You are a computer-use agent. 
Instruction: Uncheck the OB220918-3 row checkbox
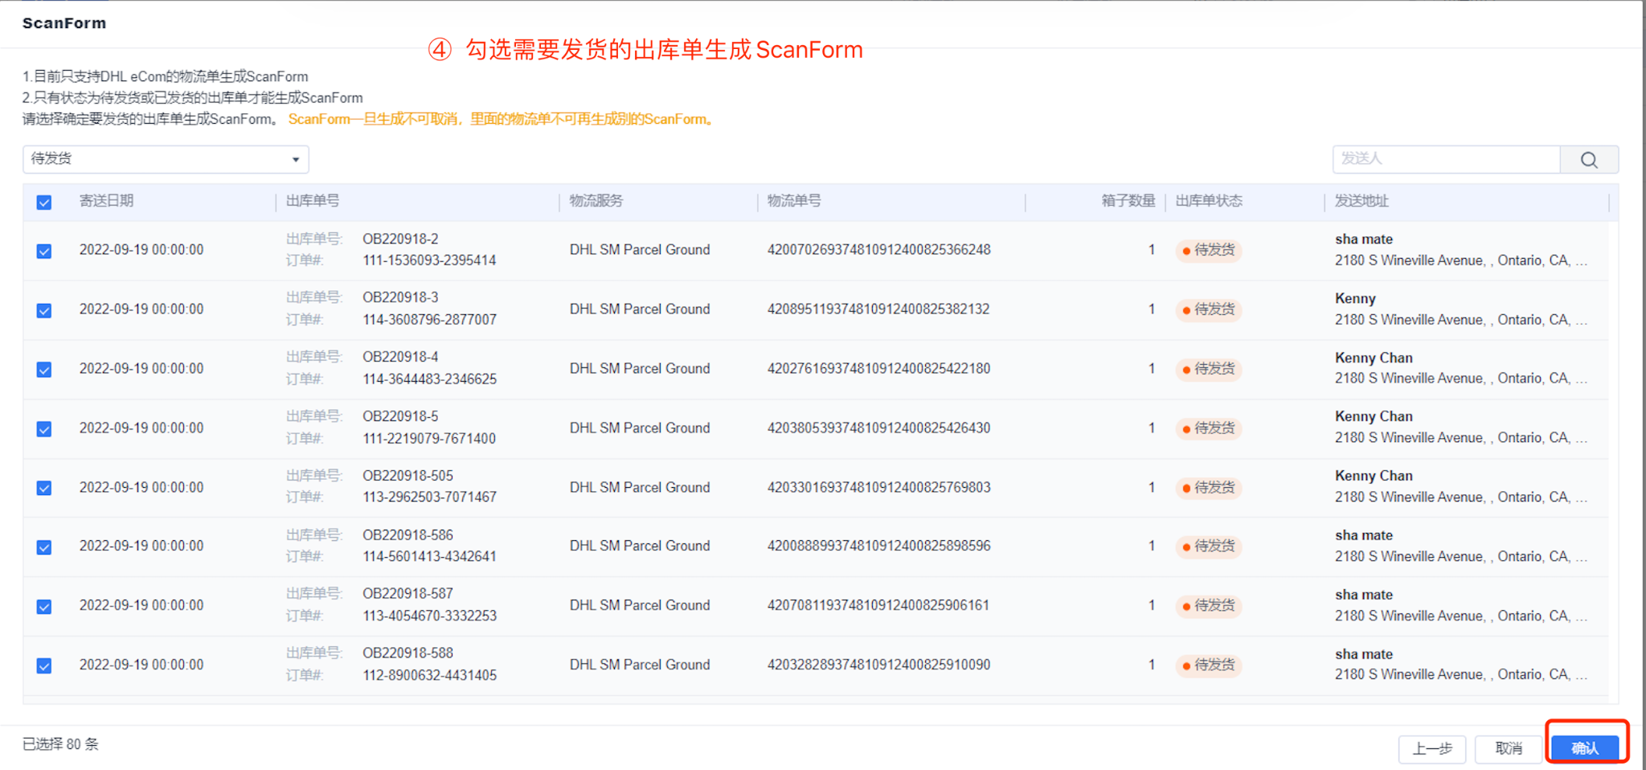[x=43, y=309]
